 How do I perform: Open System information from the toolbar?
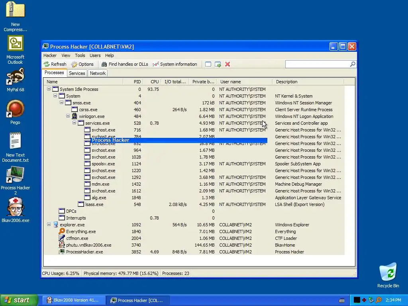(175, 64)
